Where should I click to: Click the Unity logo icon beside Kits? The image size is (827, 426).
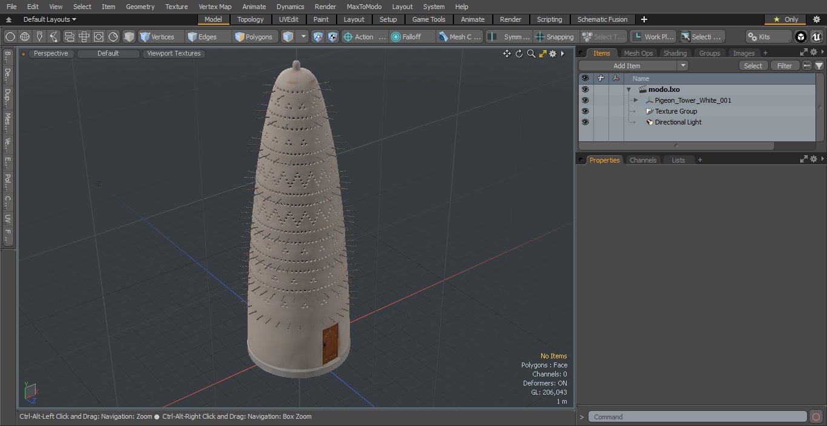point(801,37)
